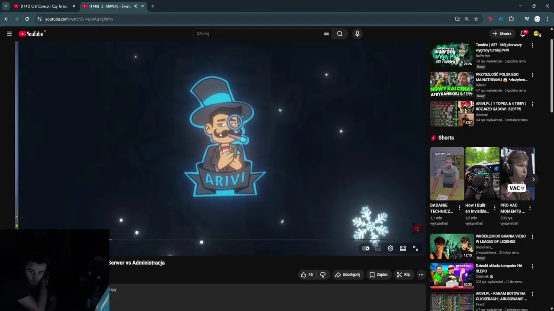
Task: Open media controls icon in Chrome toolbar
Action: tap(527, 19)
